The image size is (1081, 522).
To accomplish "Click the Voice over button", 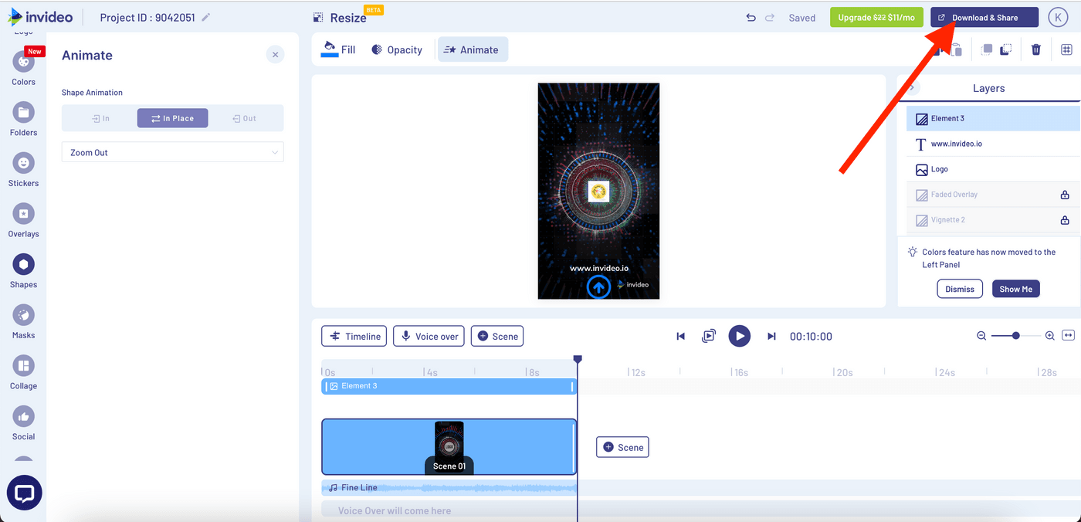I will pyautogui.click(x=429, y=336).
